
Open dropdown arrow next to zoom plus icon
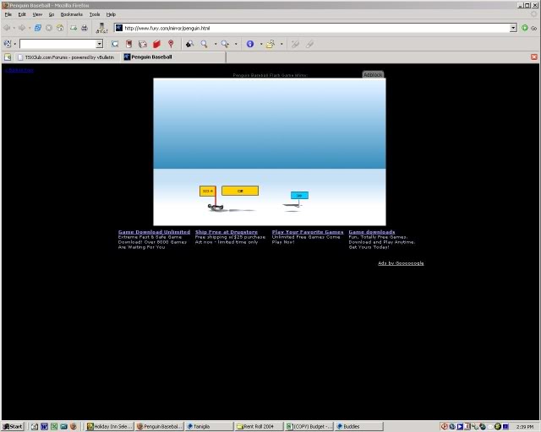click(236, 44)
